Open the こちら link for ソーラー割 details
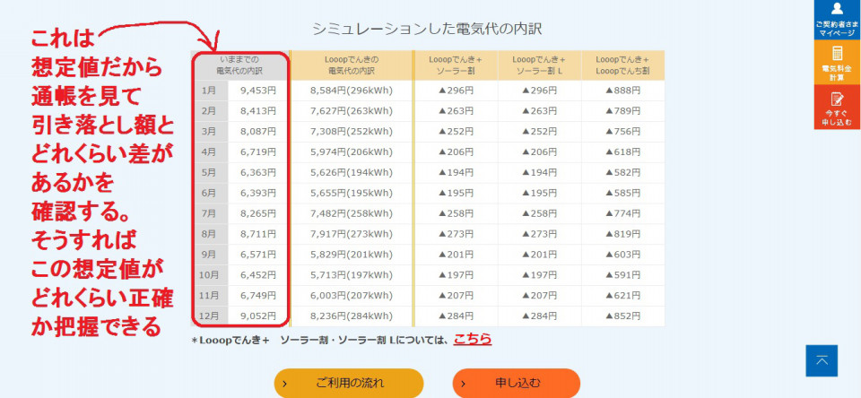Image resolution: width=861 pixels, height=398 pixels. (472, 339)
